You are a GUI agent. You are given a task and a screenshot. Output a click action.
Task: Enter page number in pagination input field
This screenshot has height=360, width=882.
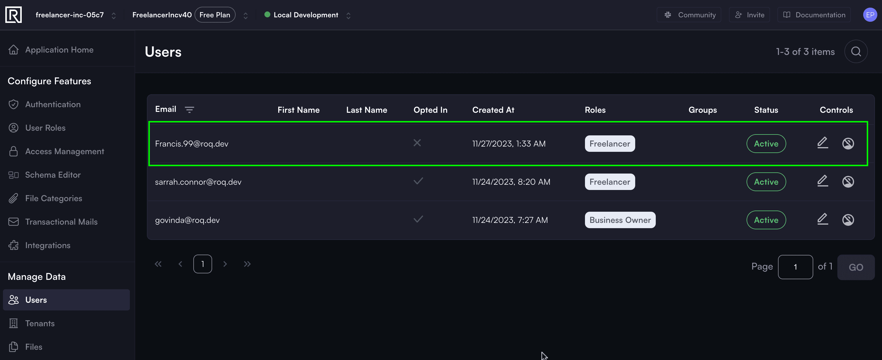pos(795,267)
